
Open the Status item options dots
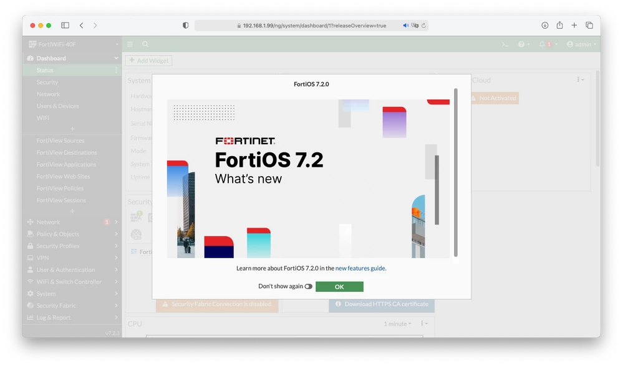click(116, 70)
